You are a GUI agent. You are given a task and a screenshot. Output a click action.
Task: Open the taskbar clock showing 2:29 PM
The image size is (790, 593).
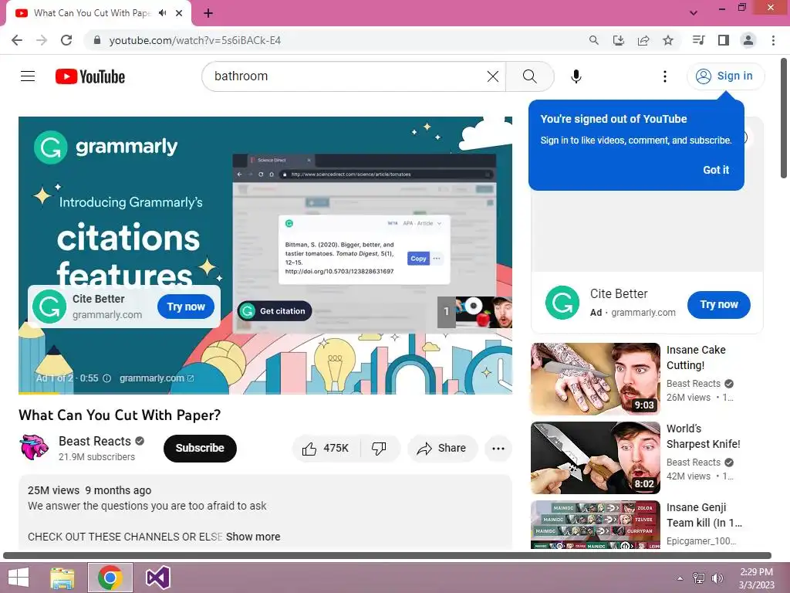[756, 578]
